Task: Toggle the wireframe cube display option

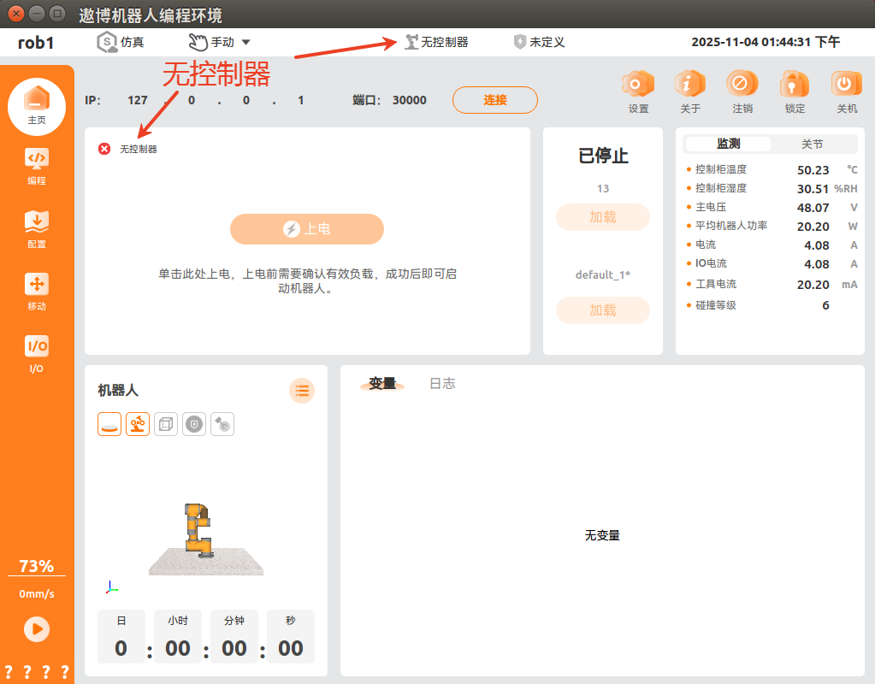Action: click(166, 424)
